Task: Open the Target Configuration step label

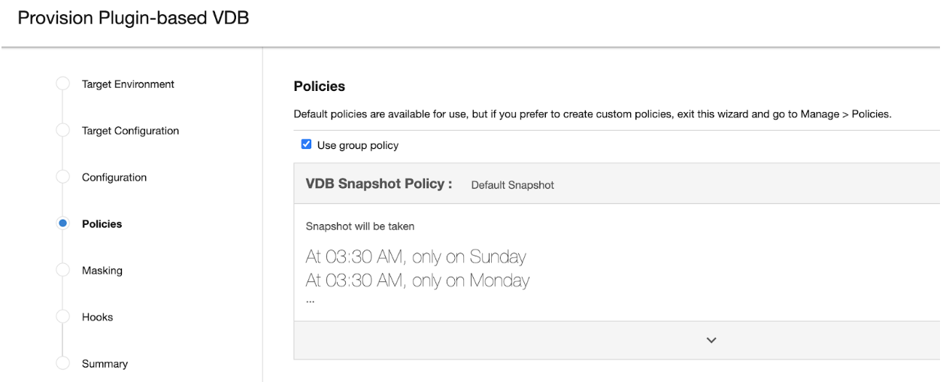Action: click(x=130, y=131)
